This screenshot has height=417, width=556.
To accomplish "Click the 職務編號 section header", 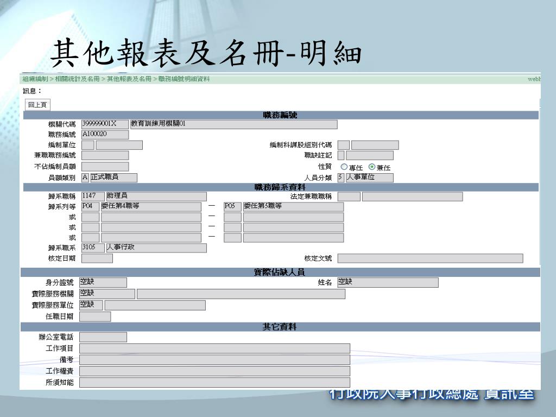I will (281, 115).
